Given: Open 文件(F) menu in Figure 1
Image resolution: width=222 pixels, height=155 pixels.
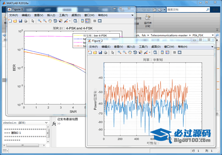Looking at the screenshot, I should click(14, 15).
